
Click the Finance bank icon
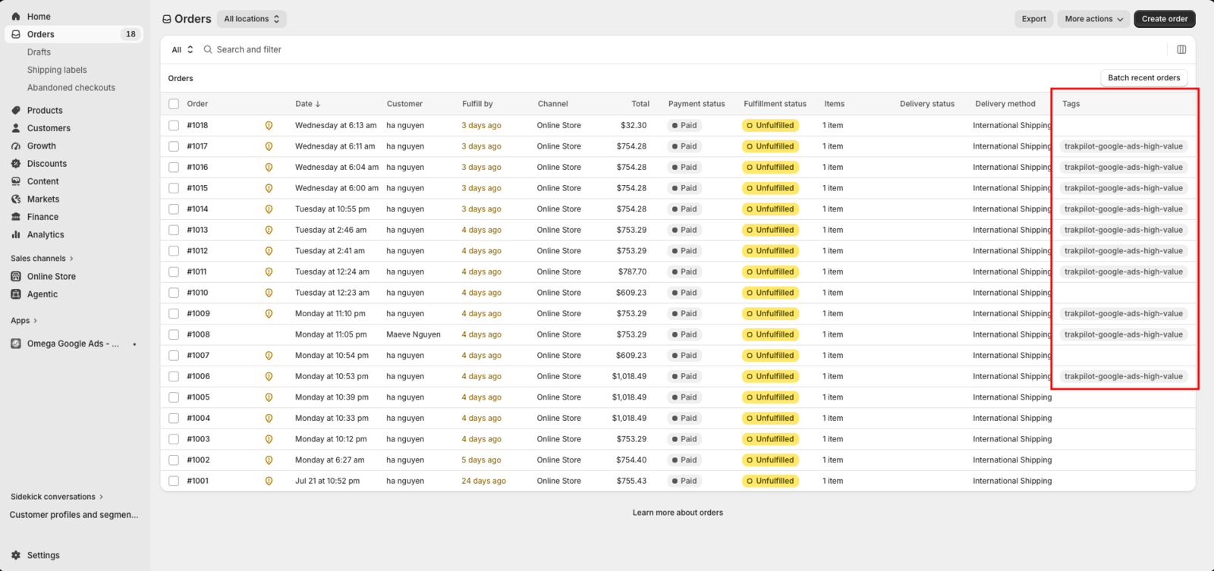pyautogui.click(x=16, y=217)
